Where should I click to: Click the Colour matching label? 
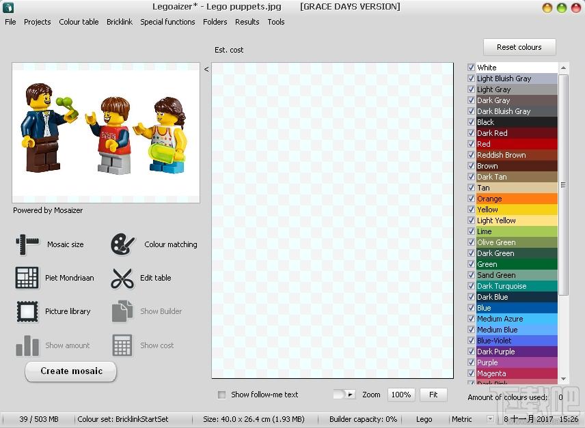point(171,244)
